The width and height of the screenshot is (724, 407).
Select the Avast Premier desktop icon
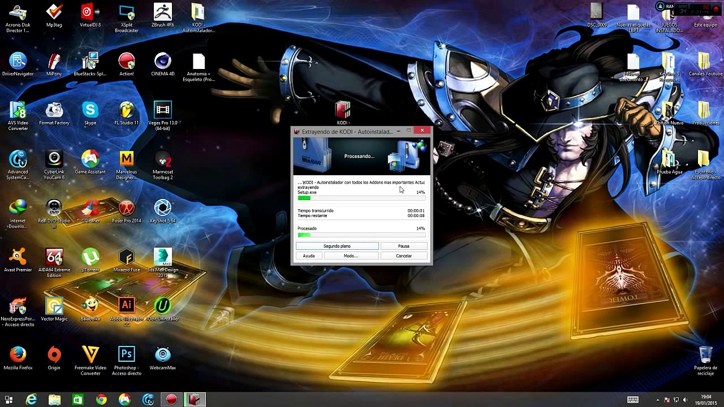(x=18, y=261)
